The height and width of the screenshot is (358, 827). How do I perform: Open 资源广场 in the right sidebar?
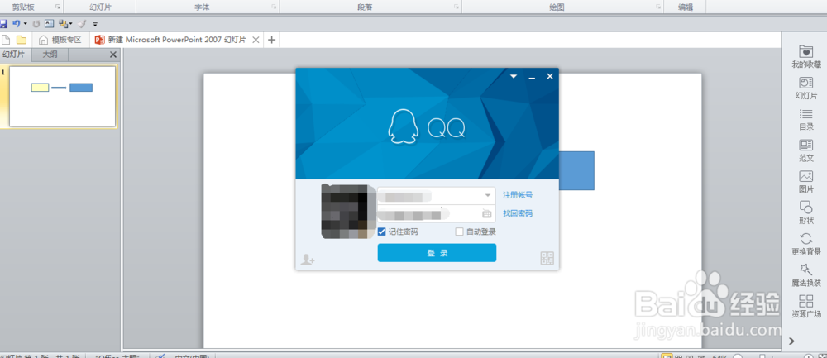point(805,307)
